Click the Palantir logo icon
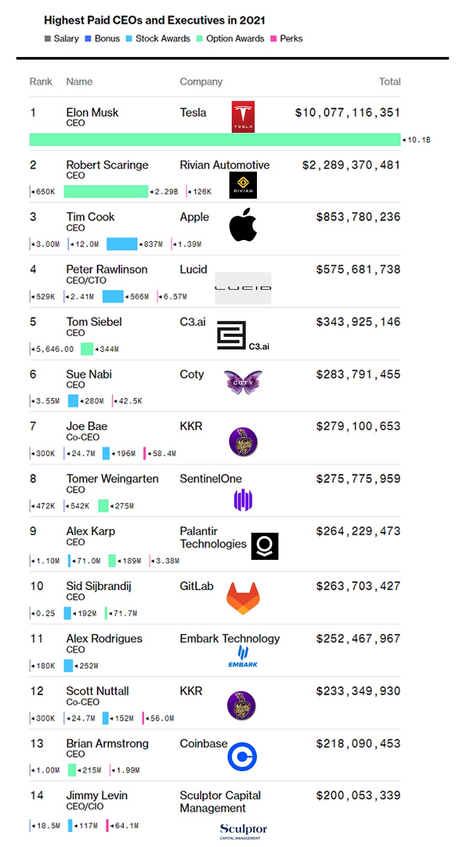The height and width of the screenshot is (847, 470). pyautogui.click(x=265, y=546)
